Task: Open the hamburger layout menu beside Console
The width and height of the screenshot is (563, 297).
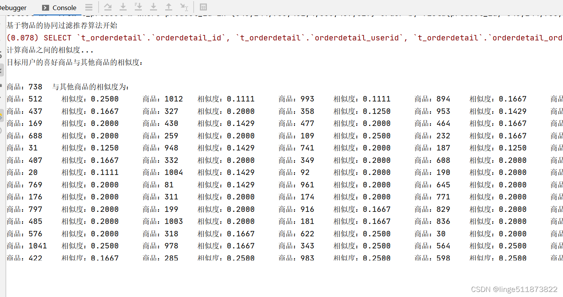Action: pyautogui.click(x=89, y=7)
